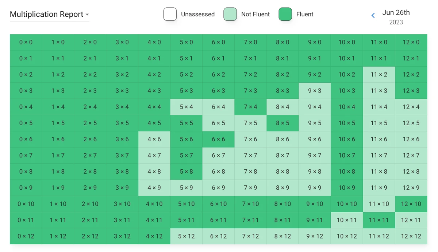Click the 0 × 12 cell
Viewport: 438px width, 252px height.
(26, 236)
